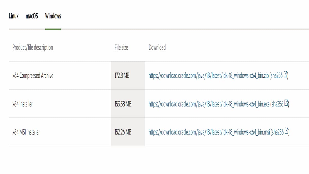Click the File size column header
This screenshot has height=174, width=309.
121,47
